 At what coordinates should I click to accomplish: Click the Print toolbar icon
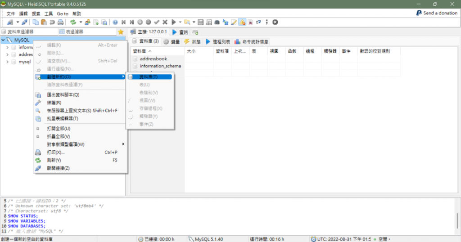point(60,22)
